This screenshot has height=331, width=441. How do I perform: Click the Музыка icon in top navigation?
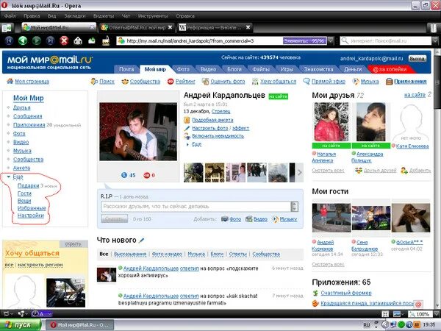[356, 82]
